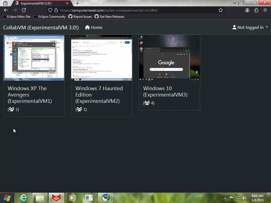The image size is (271, 203).
Task: Open the volume speaker tray icon
Action: click(244, 198)
